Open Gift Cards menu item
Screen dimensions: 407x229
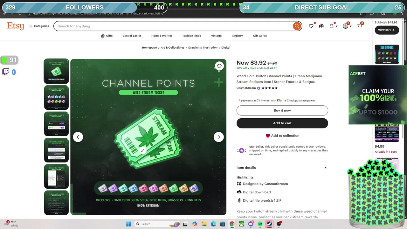click(x=260, y=36)
